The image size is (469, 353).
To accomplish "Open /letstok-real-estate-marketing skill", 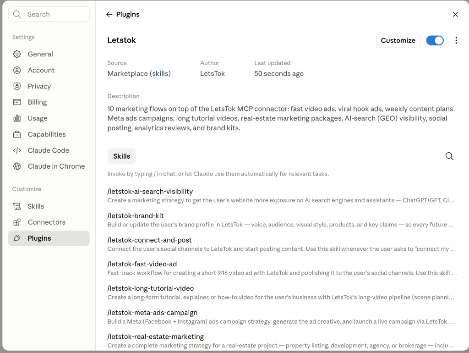I will point(282,341).
